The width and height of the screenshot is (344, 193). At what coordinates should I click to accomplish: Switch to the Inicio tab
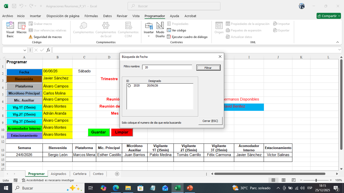(21, 16)
